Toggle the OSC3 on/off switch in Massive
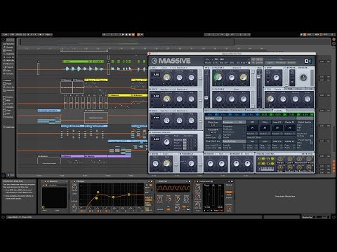The height and width of the screenshot is (252, 337). (150, 111)
